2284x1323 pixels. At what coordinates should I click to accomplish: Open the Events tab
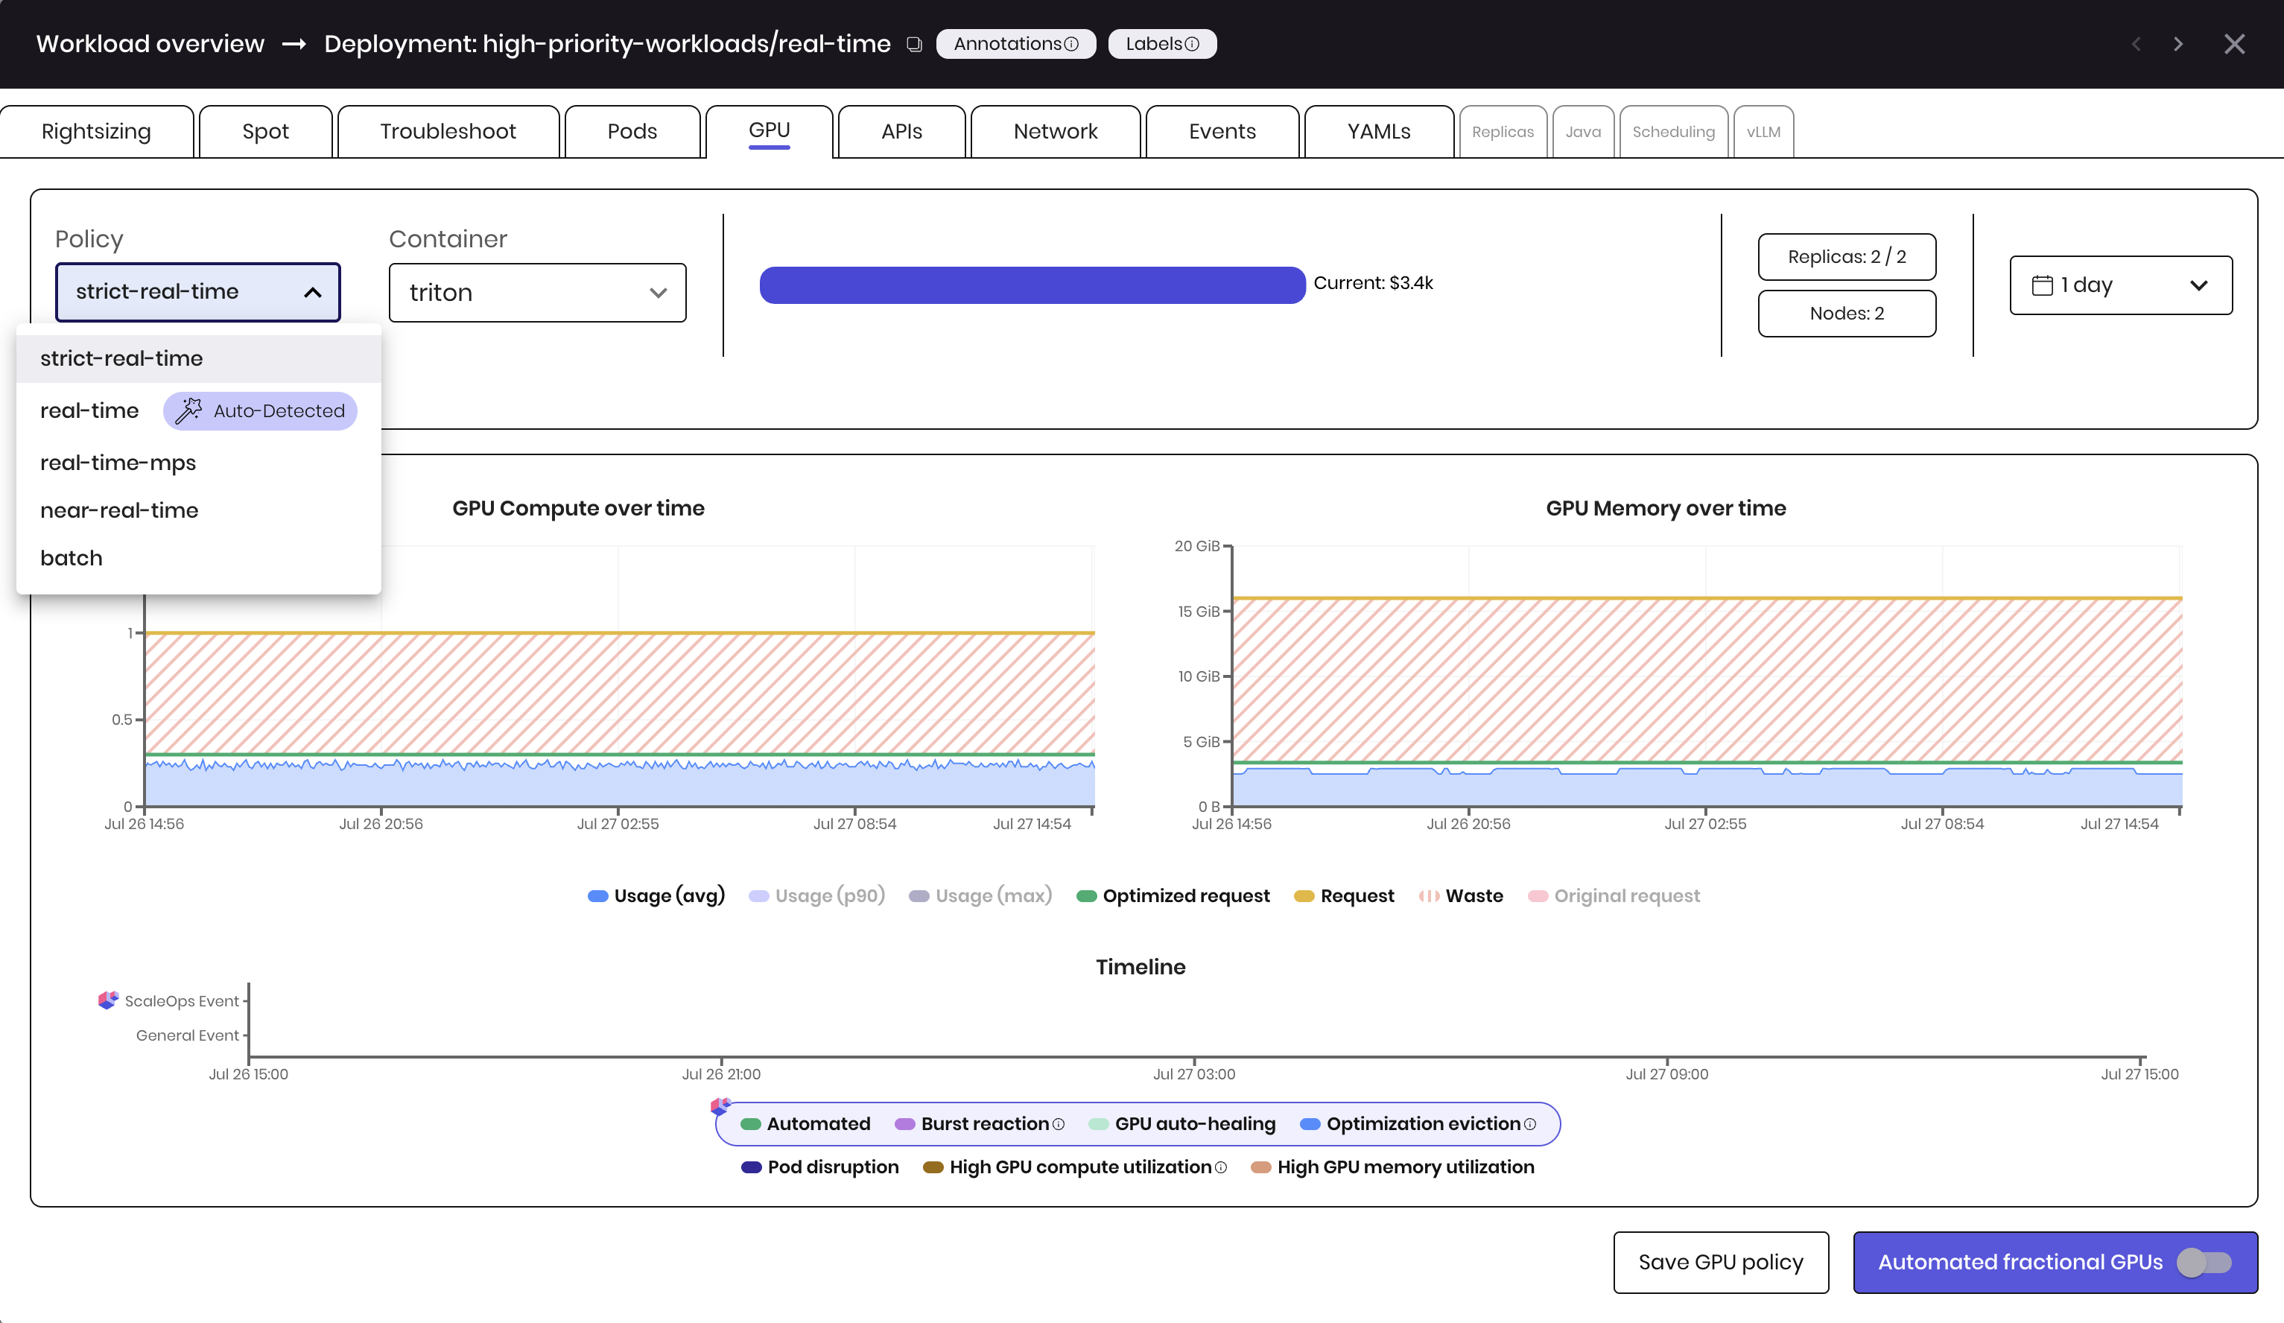coord(1222,131)
